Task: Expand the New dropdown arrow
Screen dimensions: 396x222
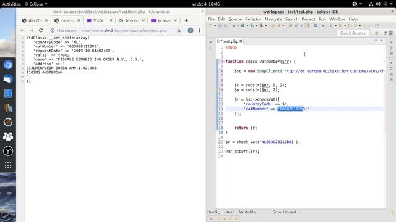Action: [215, 25]
